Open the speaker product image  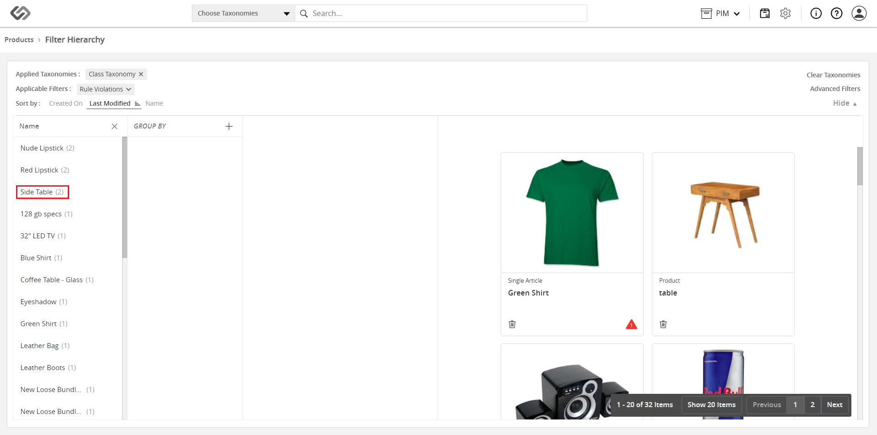click(x=572, y=382)
